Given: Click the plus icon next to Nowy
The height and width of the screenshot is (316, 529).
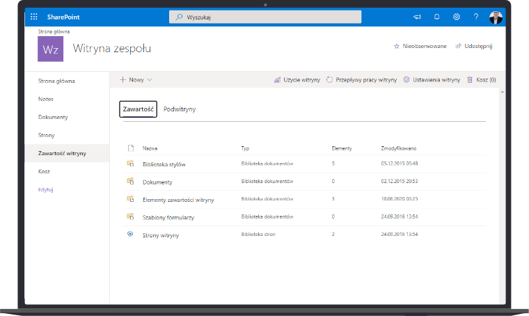Looking at the screenshot, I should (123, 79).
